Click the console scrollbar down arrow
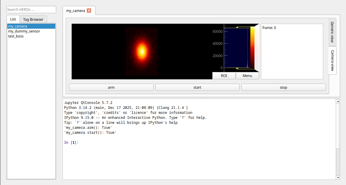Viewport: 346px width, 185px height. click(x=338, y=177)
